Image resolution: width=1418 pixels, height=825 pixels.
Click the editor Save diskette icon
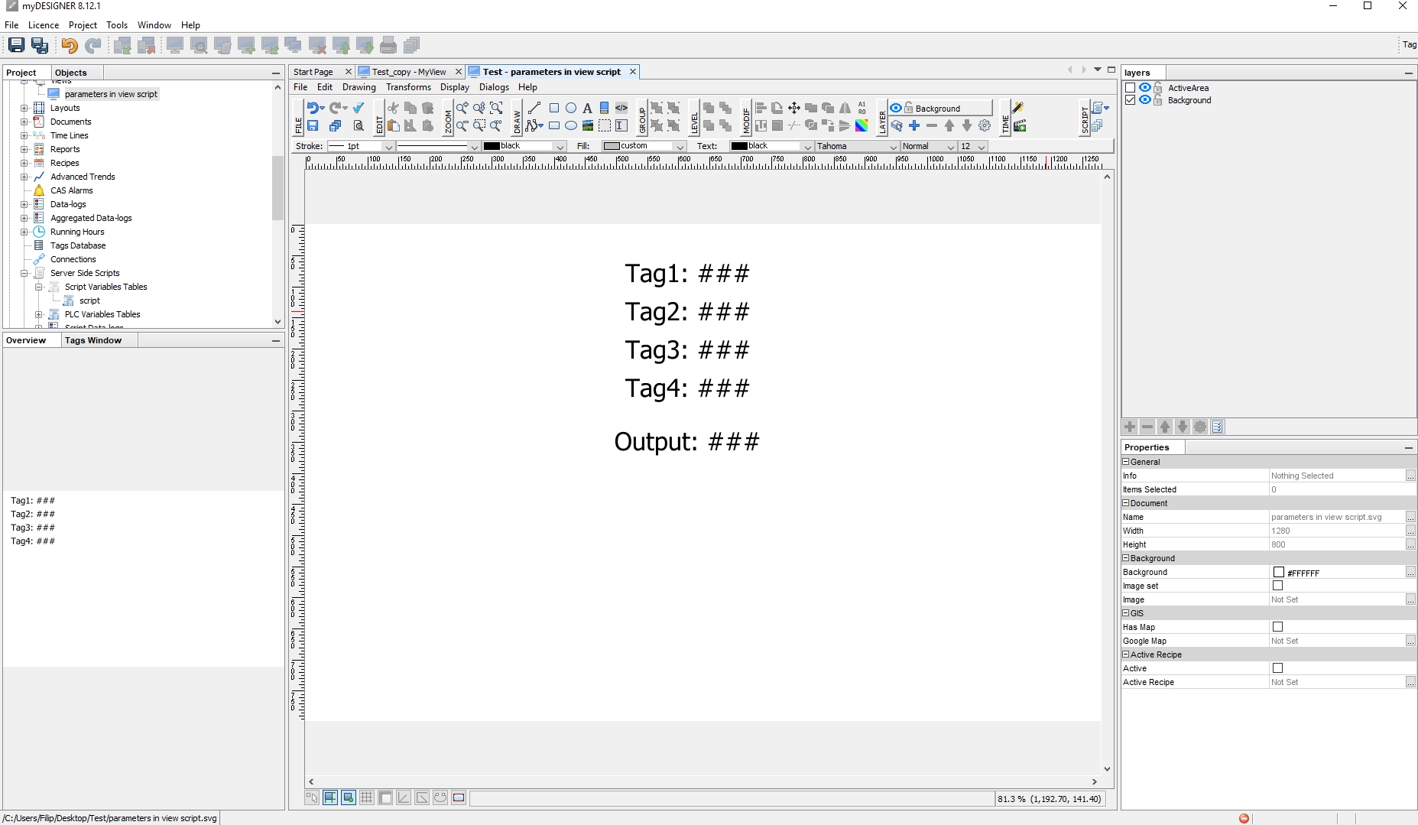(x=313, y=125)
